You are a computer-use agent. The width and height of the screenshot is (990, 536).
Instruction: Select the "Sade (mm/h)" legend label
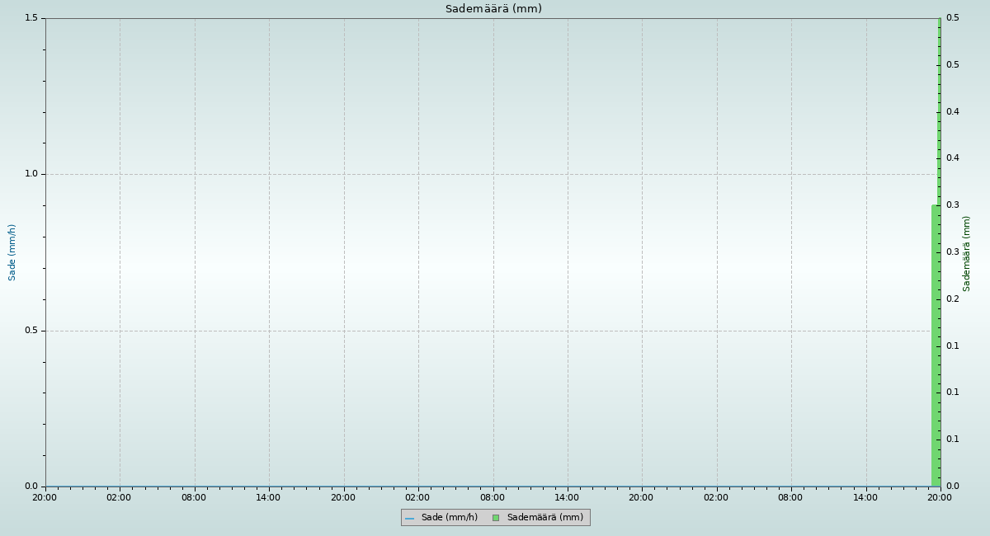[449, 518]
